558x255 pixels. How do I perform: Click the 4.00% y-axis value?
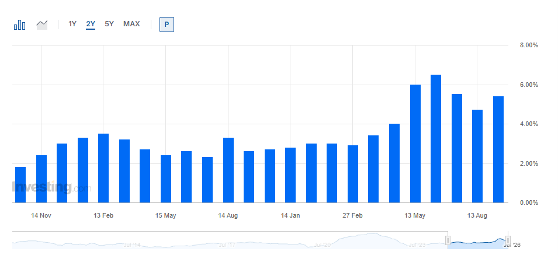pos(529,124)
